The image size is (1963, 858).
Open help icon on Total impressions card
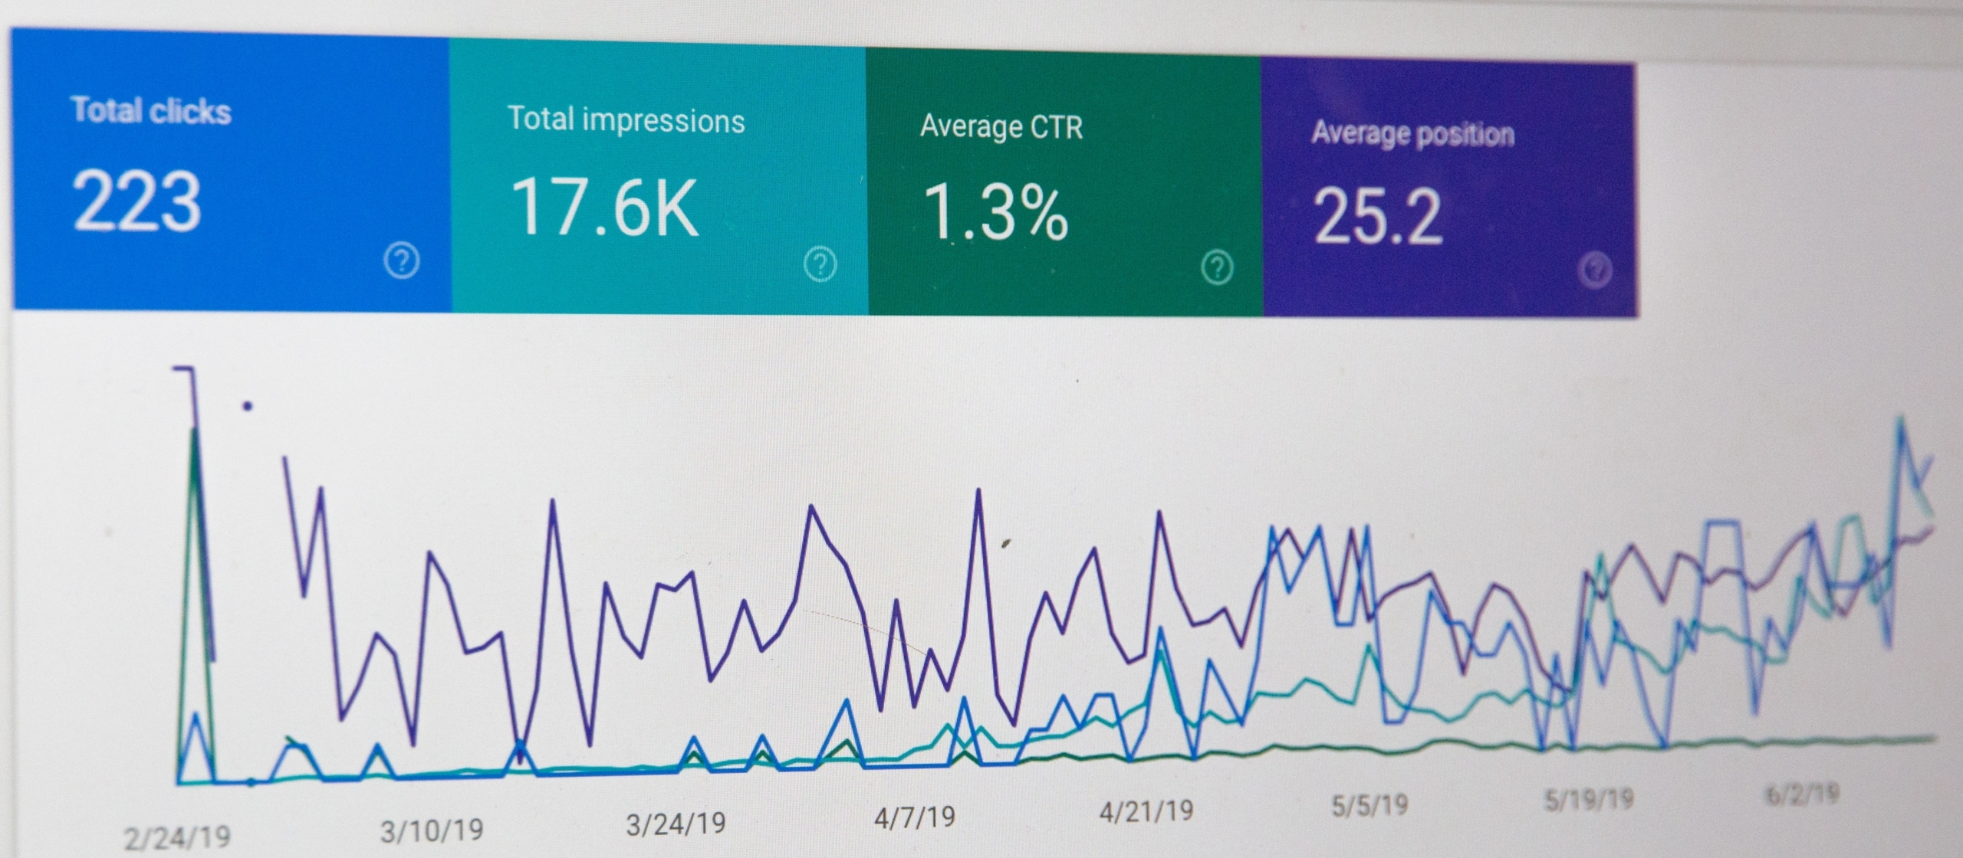(x=820, y=264)
